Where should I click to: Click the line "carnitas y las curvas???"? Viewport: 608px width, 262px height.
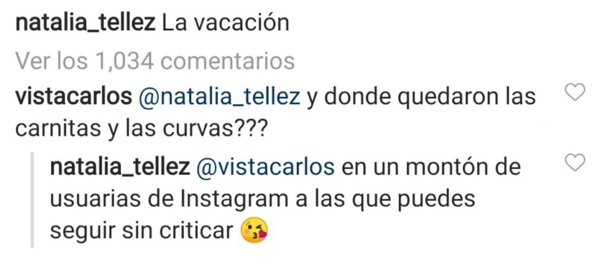pos(141,130)
